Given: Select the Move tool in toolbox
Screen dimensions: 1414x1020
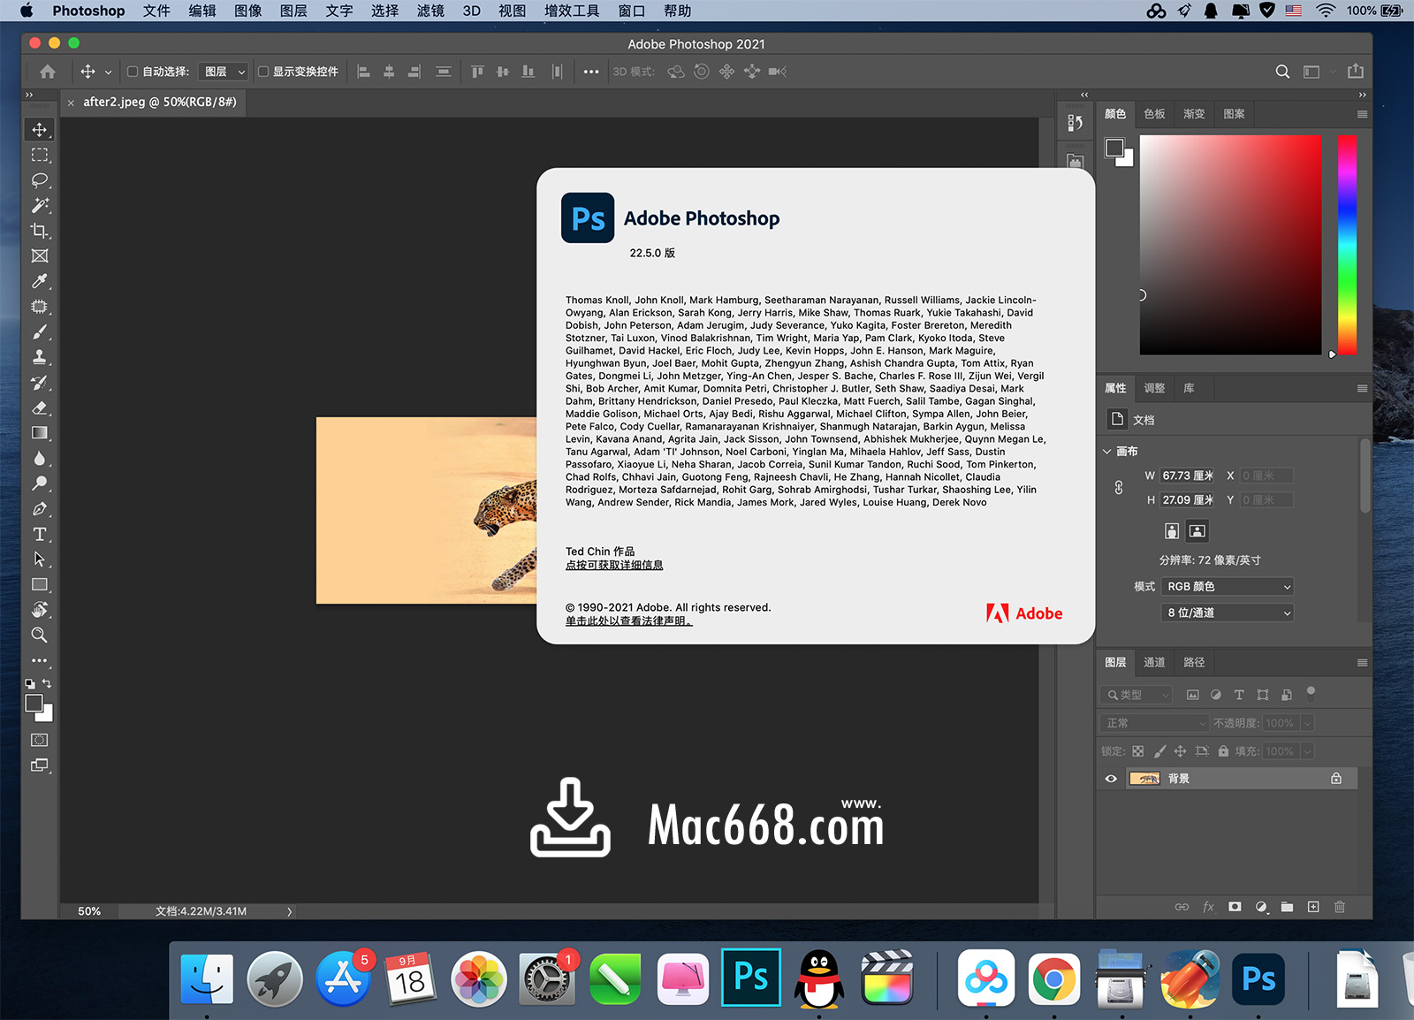Looking at the screenshot, I should pyautogui.click(x=40, y=130).
